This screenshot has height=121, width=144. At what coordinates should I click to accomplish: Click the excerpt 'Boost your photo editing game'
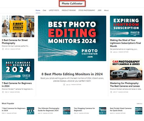click(x=72, y=79)
